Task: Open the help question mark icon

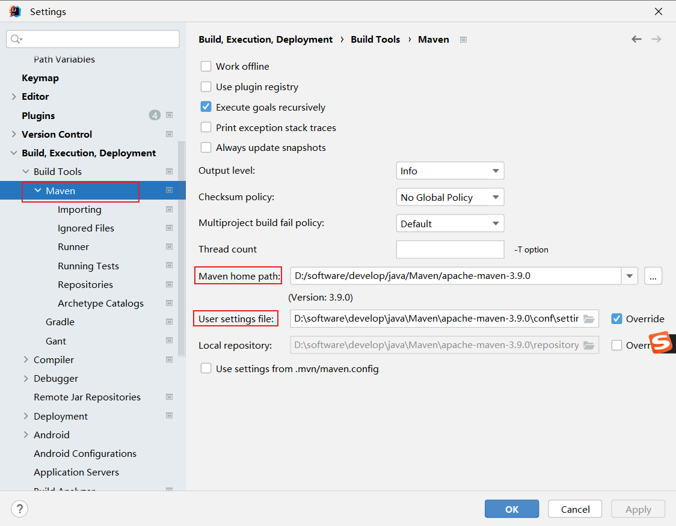Action: [x=20, y=509]
